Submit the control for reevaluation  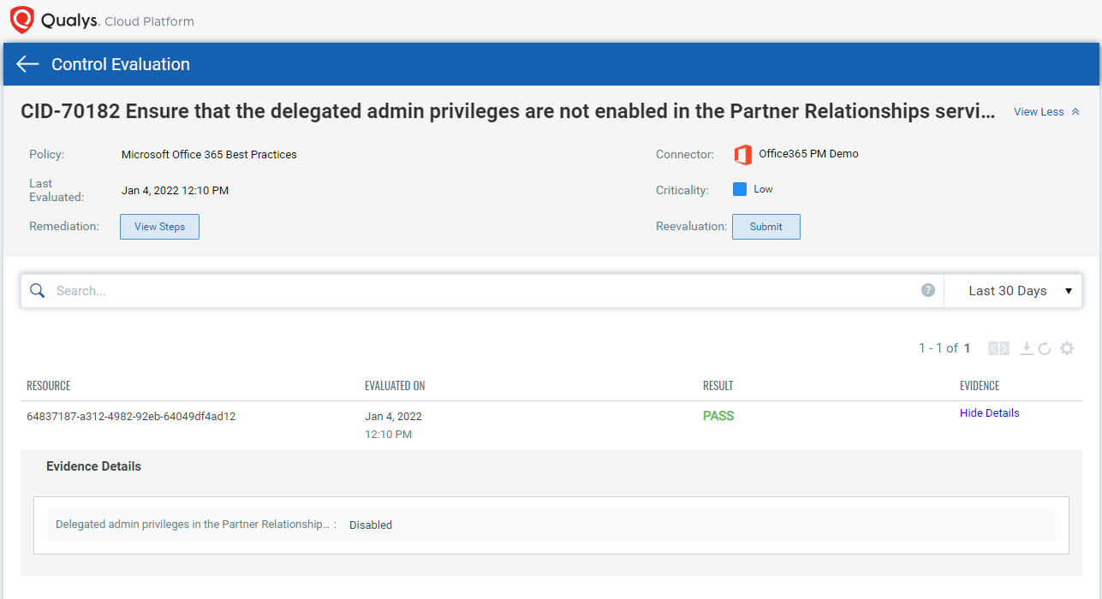point(766,227)
